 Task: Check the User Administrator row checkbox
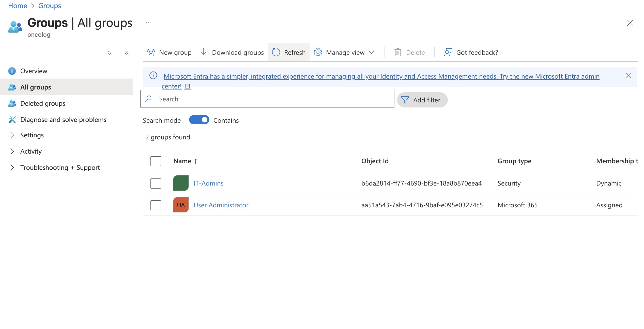[156, 205]
